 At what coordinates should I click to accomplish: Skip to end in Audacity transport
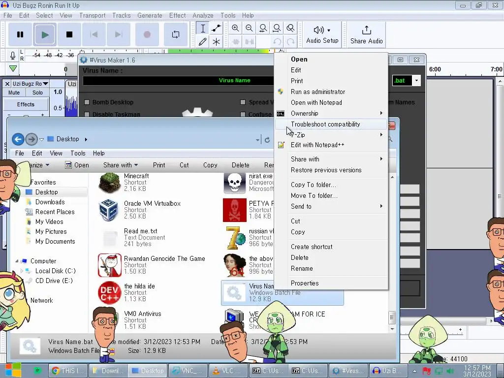coord(119,34)
